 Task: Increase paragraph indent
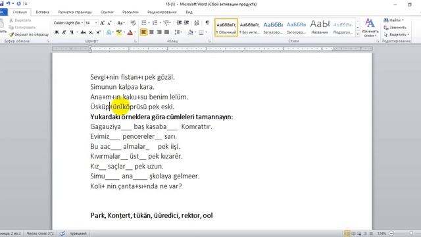[186, 23]
